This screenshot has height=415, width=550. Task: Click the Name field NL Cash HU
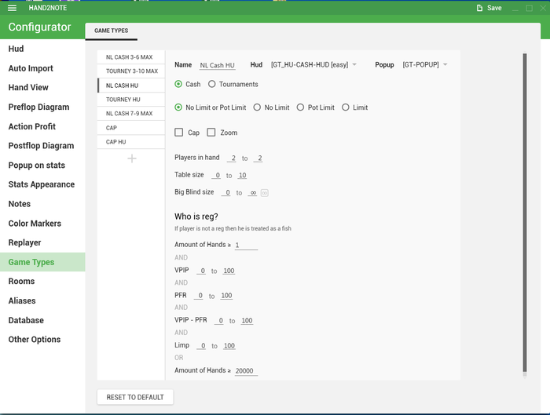pyautogui.click(x=218, y=65)
